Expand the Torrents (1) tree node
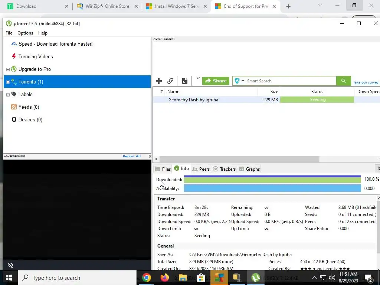The width and height of the screenshot is (380, 285). point(8,82)
